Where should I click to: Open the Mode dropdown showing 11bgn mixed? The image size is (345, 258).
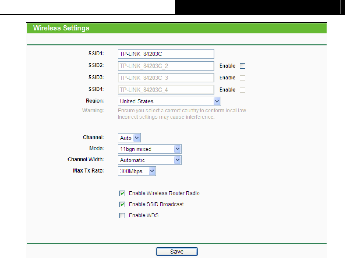click(150, 149)
